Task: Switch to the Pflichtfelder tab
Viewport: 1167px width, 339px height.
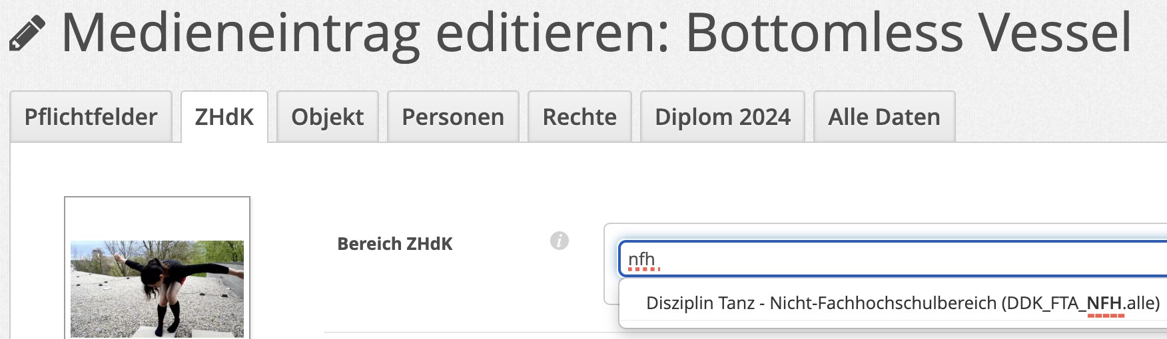Action: [91, 117]
